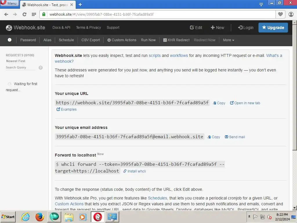Toggle XHR Redirect
The height and width of the screenshot is (223, 297).
pos(176,40)
